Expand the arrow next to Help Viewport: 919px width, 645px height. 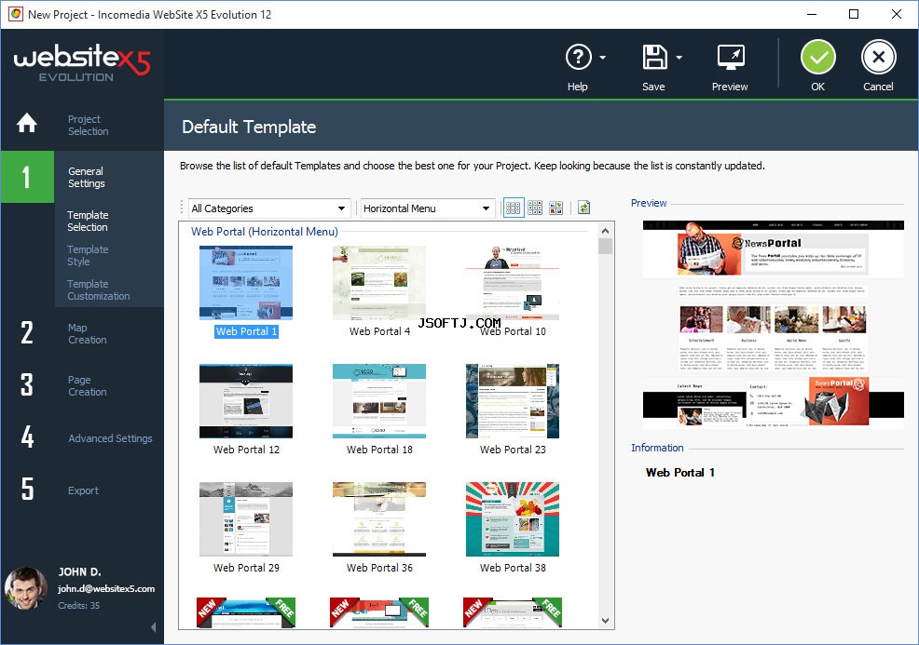602,58
